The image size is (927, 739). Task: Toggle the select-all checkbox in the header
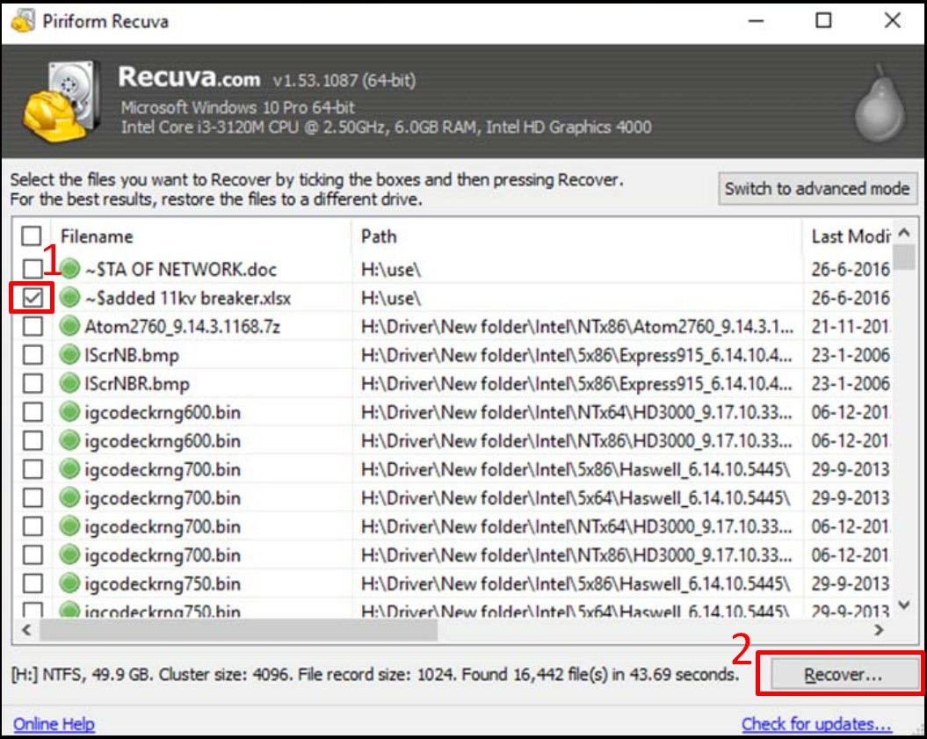click(x=32, y=235)
